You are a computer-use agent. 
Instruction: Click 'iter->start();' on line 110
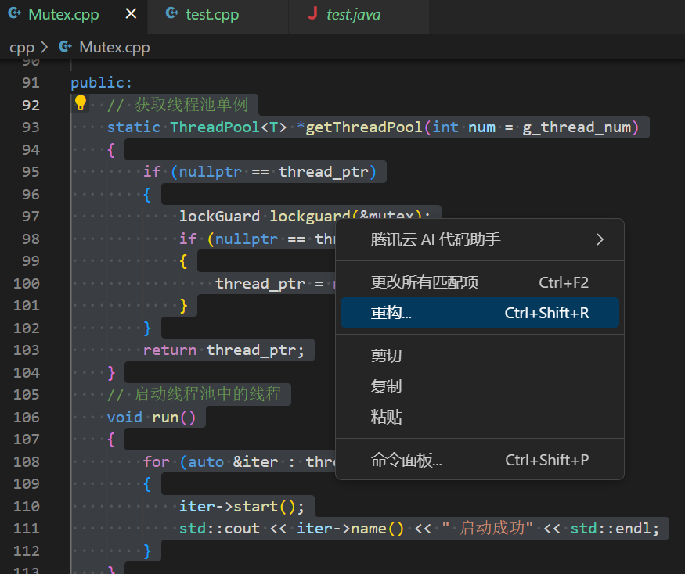coord(242,506)
